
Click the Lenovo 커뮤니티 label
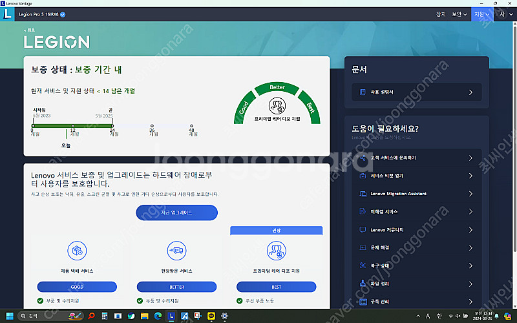pos(387,230)
